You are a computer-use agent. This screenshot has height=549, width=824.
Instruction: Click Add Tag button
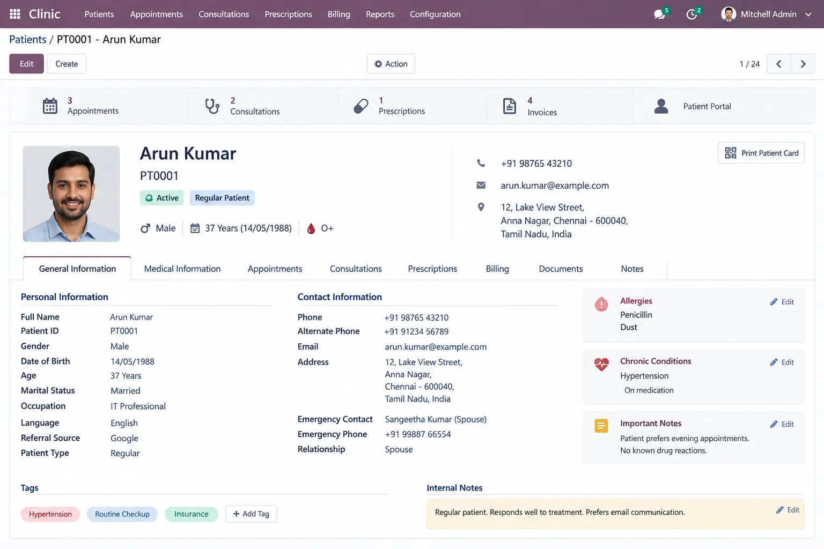pos(251,514)
